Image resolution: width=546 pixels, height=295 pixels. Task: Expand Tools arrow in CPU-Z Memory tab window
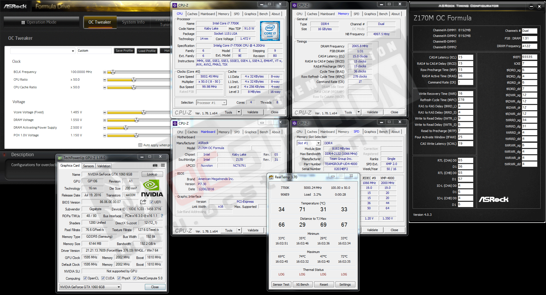tap(359, 112)
